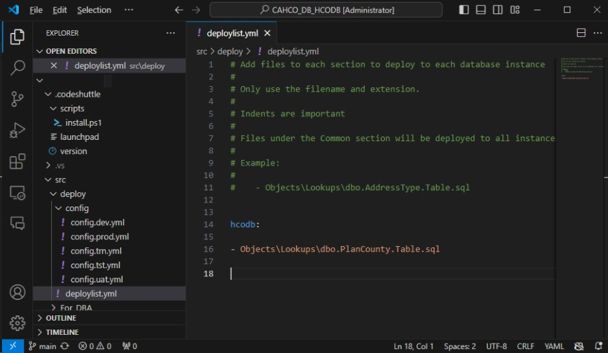Open the Search view in activity bar
This screenshot has width=608, height=353.
click(x=18, y=68)
